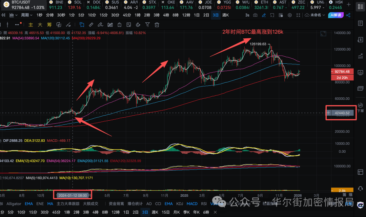The width and height of the screenshot is (366, 217).
Task: Open the QR image save icon
Action: pyautogui.click(x=281, y=15)
